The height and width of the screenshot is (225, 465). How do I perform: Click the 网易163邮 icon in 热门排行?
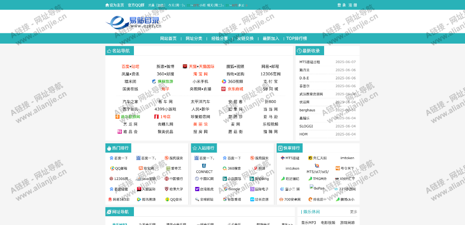pyautogui.click(x=110, y=199)
